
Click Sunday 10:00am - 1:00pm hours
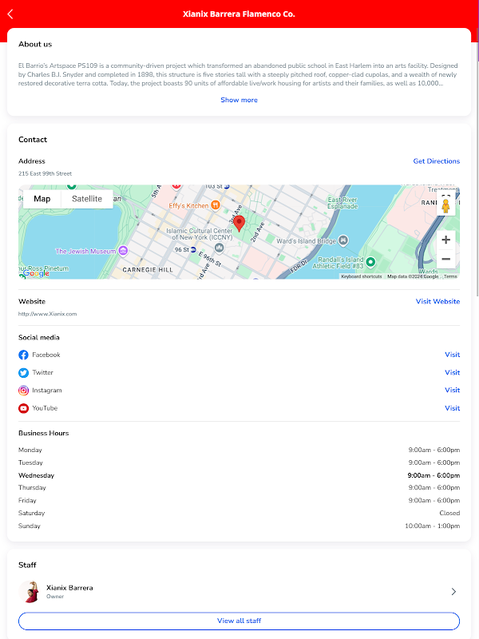[432, 526]
